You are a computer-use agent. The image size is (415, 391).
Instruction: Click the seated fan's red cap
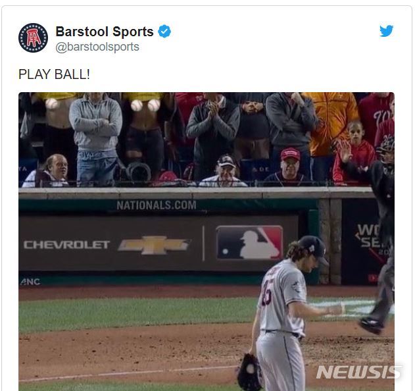[290, 155]
